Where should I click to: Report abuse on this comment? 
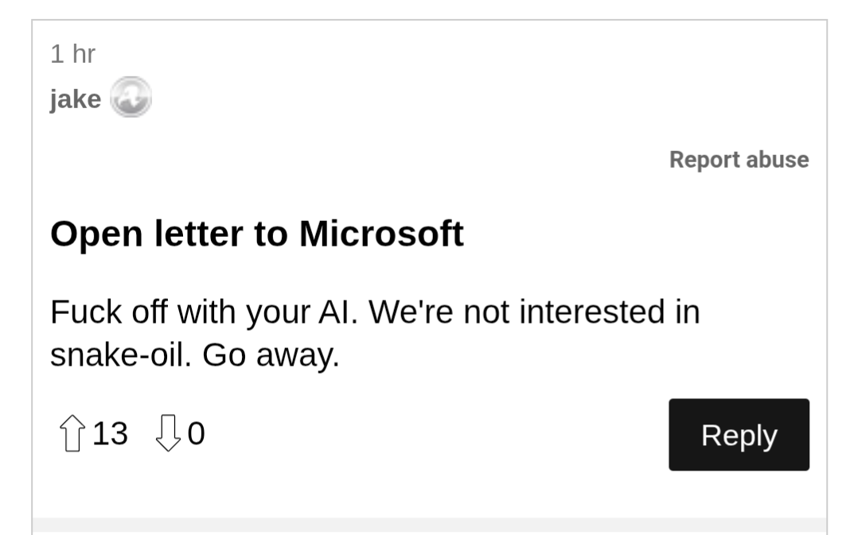coord(738,160)
